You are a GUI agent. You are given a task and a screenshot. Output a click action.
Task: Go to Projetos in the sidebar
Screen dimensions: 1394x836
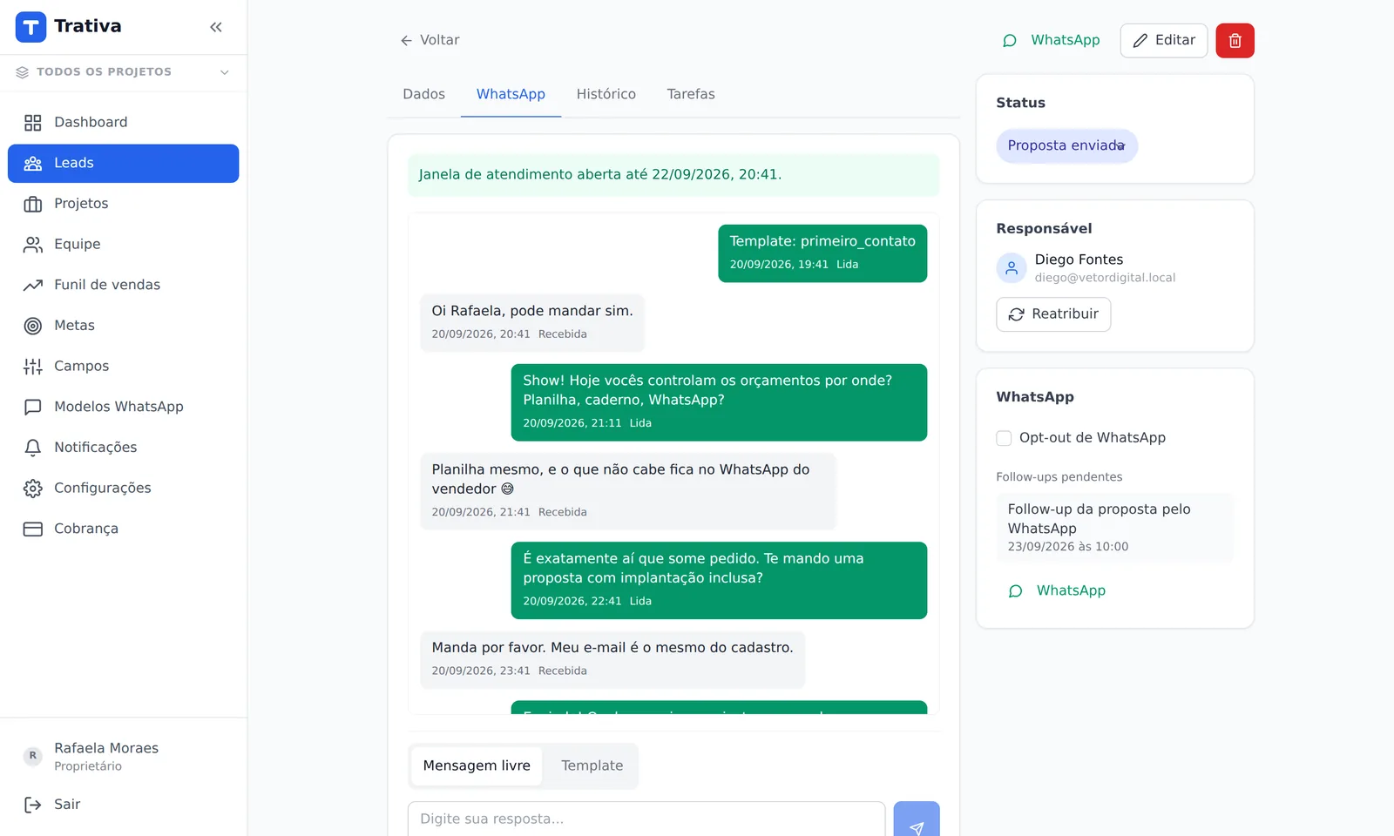(123, 204)
